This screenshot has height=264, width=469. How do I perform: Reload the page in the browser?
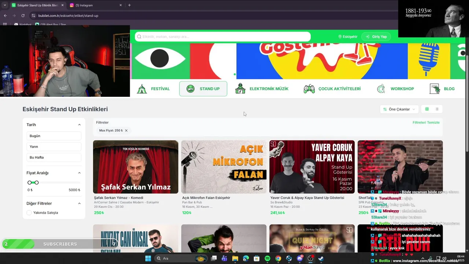click(x=23, y=15)
